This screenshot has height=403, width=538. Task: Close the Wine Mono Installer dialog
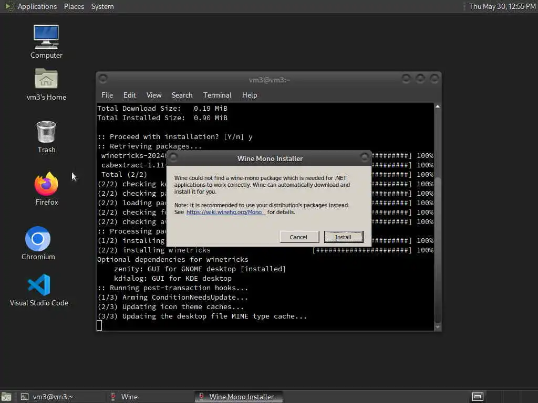pos(365,157)
